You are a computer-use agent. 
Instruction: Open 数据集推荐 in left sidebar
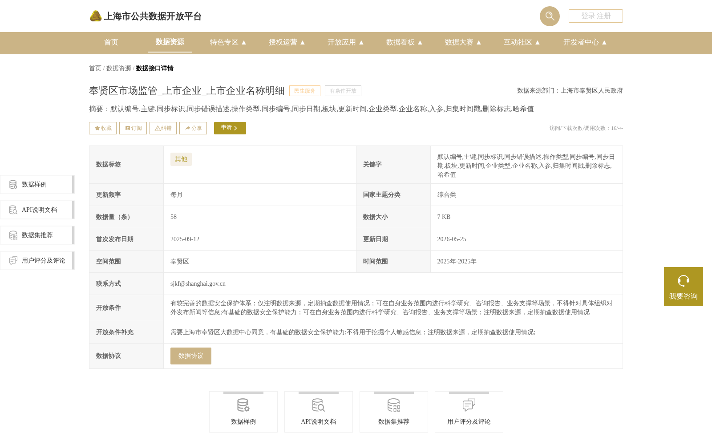(x=37, y=235)
